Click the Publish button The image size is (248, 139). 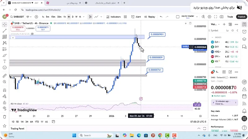tap(241, 17)
